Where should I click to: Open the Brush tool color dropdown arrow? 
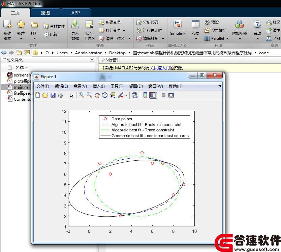(x=126, y=95)
